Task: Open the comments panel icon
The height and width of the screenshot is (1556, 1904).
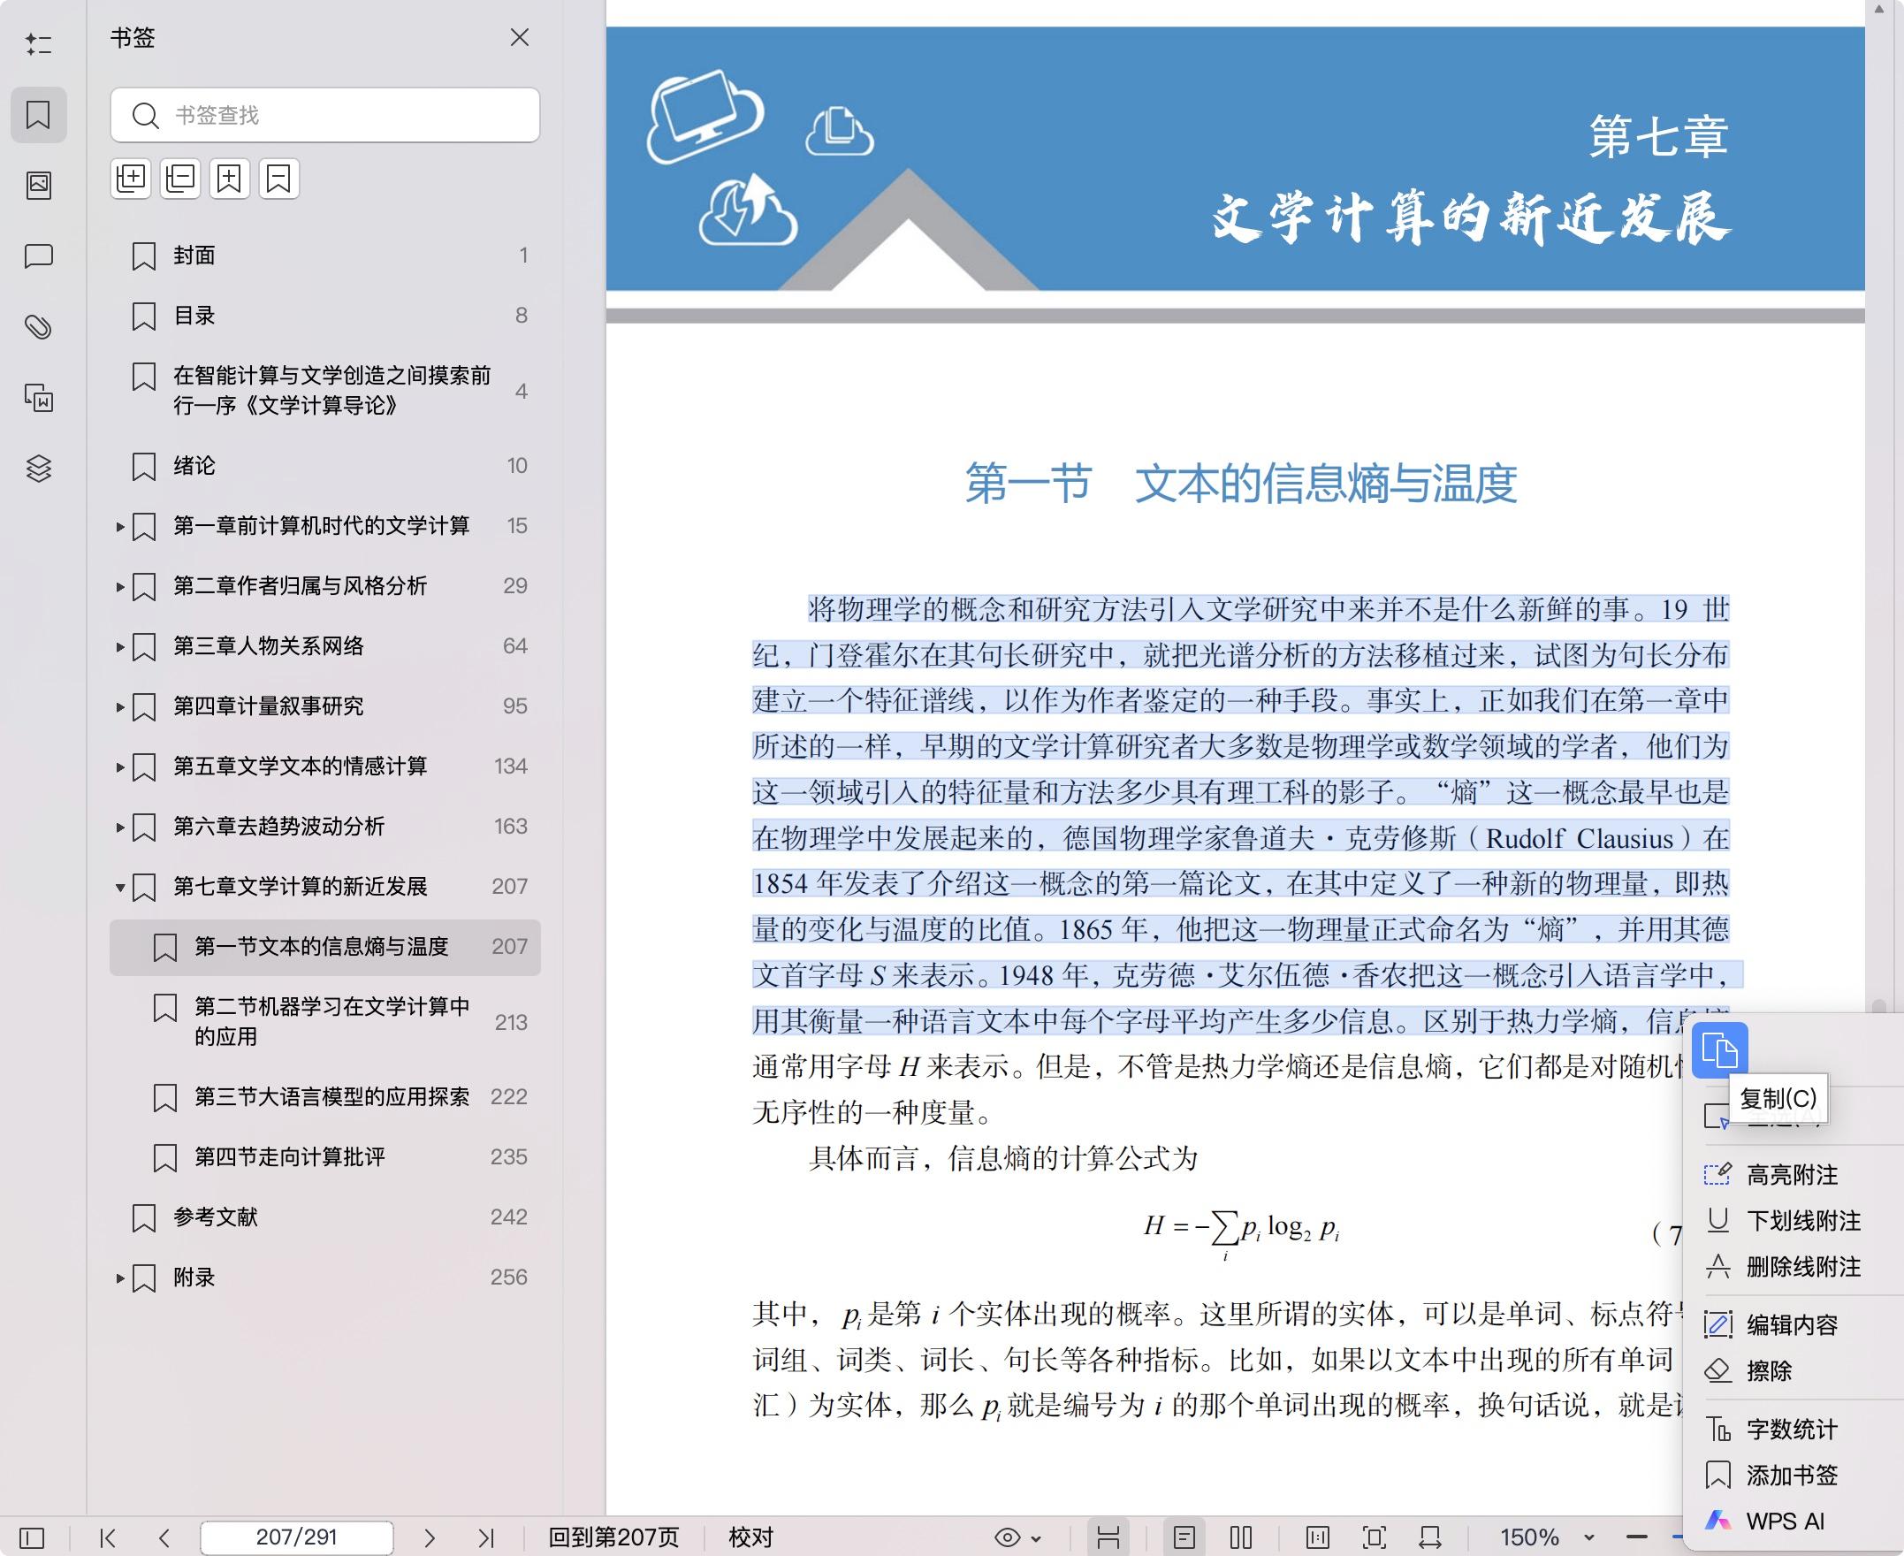Action: 39,256
